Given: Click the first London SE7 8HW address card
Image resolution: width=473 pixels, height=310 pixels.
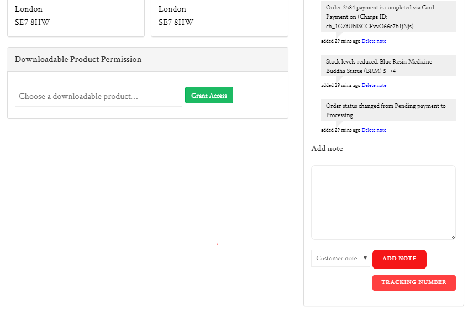Looking at the screenshot, I should click(x=76, y=17).
